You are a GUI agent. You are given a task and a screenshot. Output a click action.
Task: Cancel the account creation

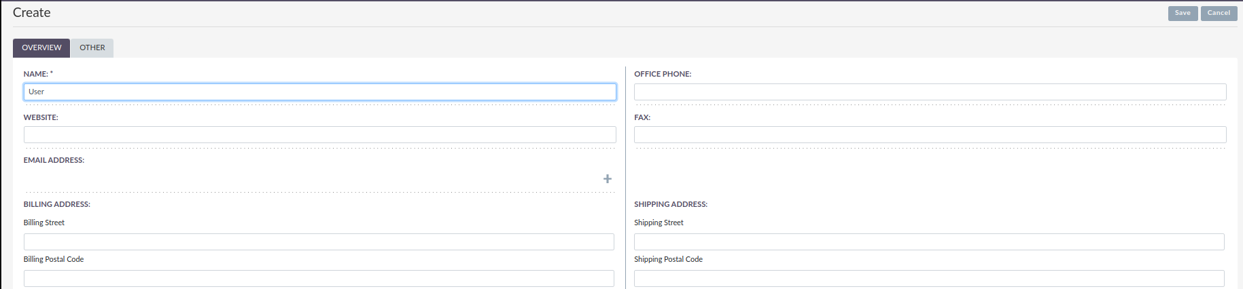1219,13
